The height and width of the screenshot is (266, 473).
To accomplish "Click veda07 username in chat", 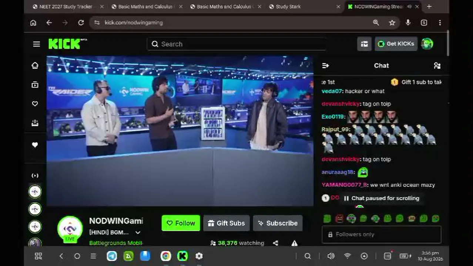I will (x=332, y=91).
